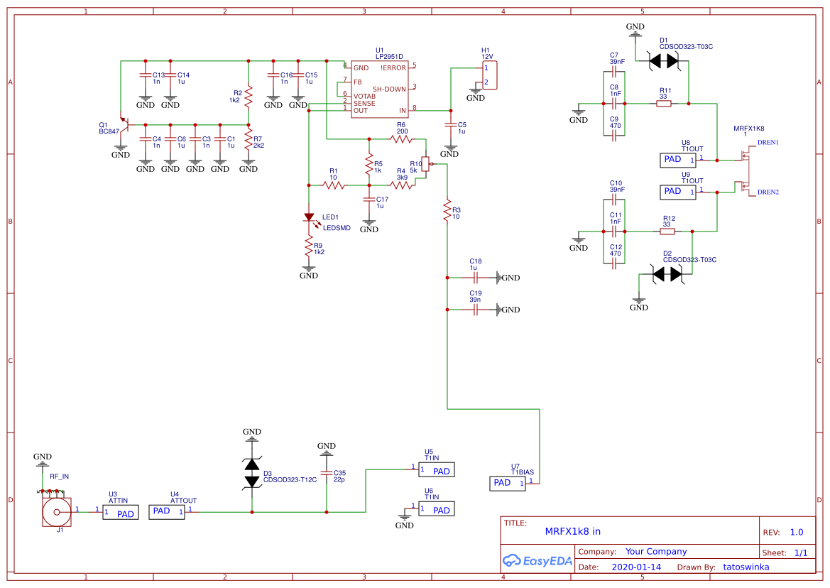The width and height of the screenshot is (830, 588).
Task: Click resistor R3 10 symbol
Action: [448, 210]
